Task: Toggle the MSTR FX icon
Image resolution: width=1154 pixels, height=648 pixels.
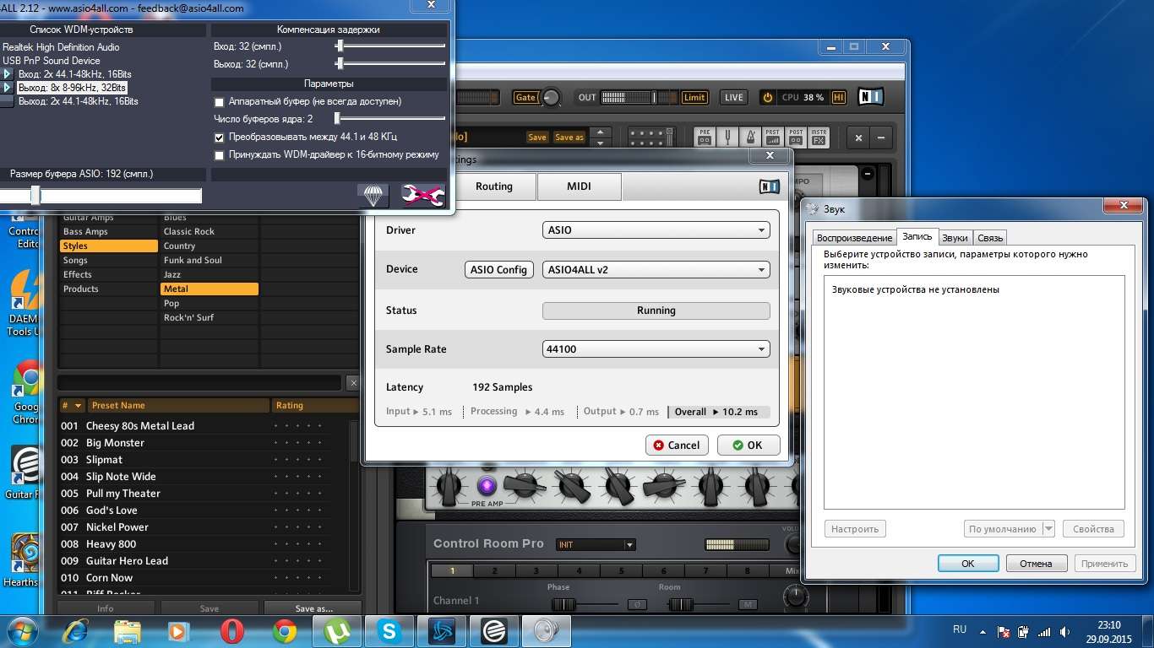Action: tap(819, 137)
